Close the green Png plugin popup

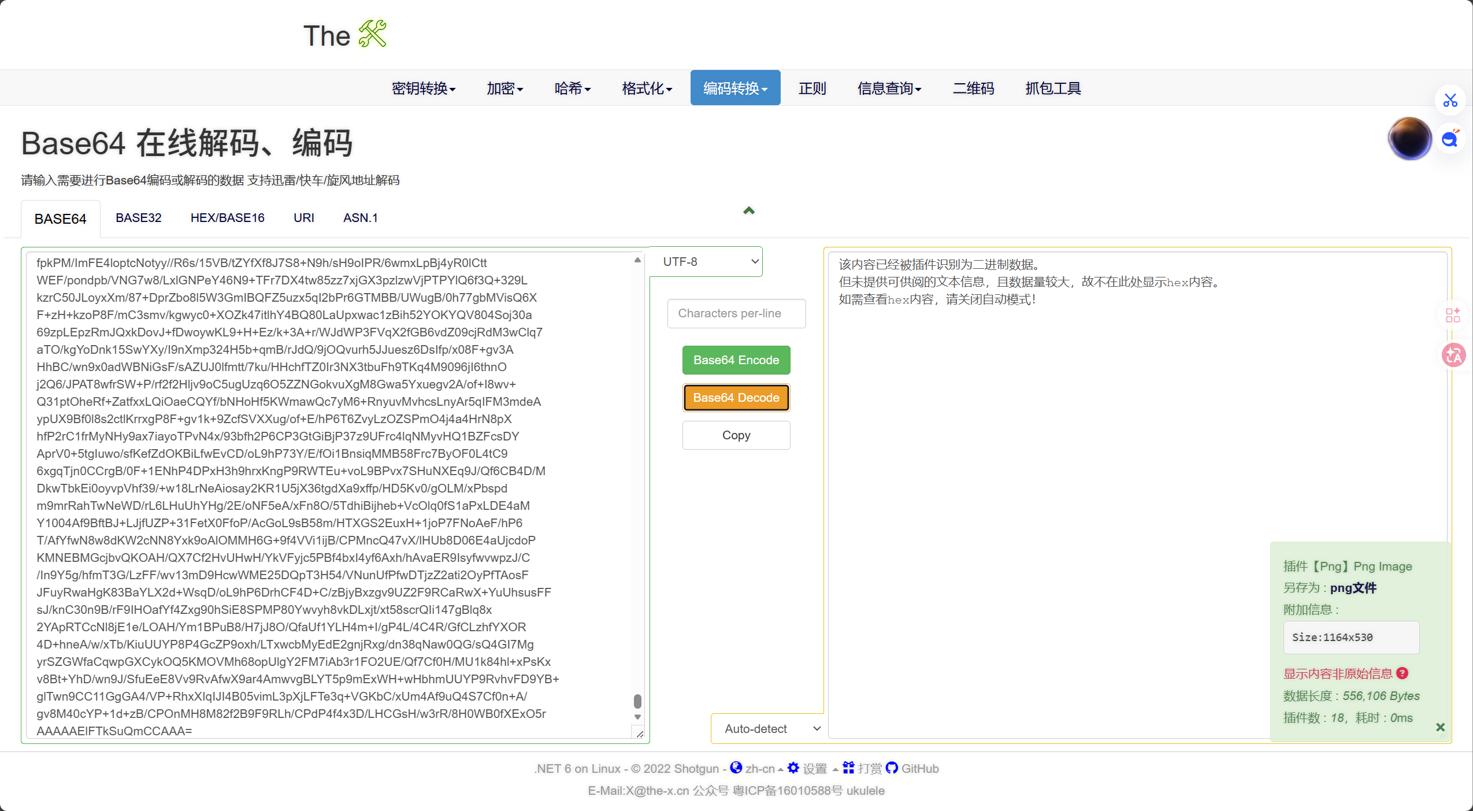point(1440,727)
